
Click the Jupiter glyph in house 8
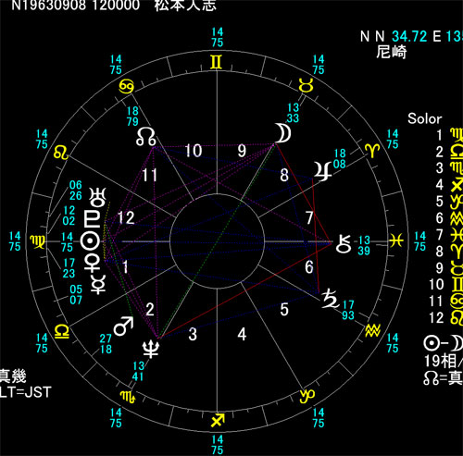323,171
